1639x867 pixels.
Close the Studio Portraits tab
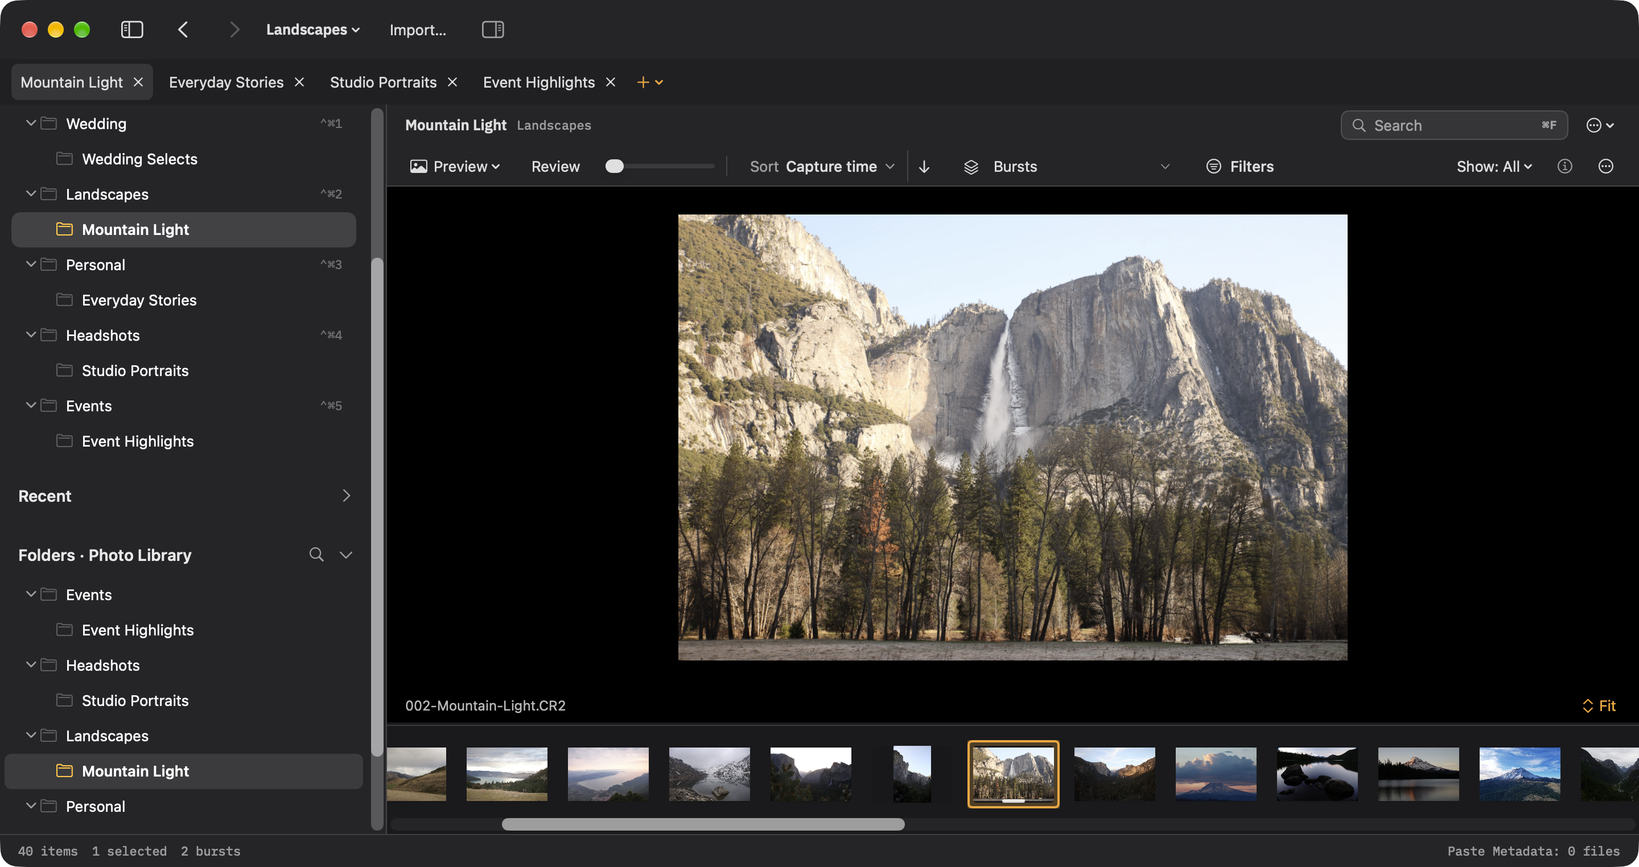[x=452, y=82]
